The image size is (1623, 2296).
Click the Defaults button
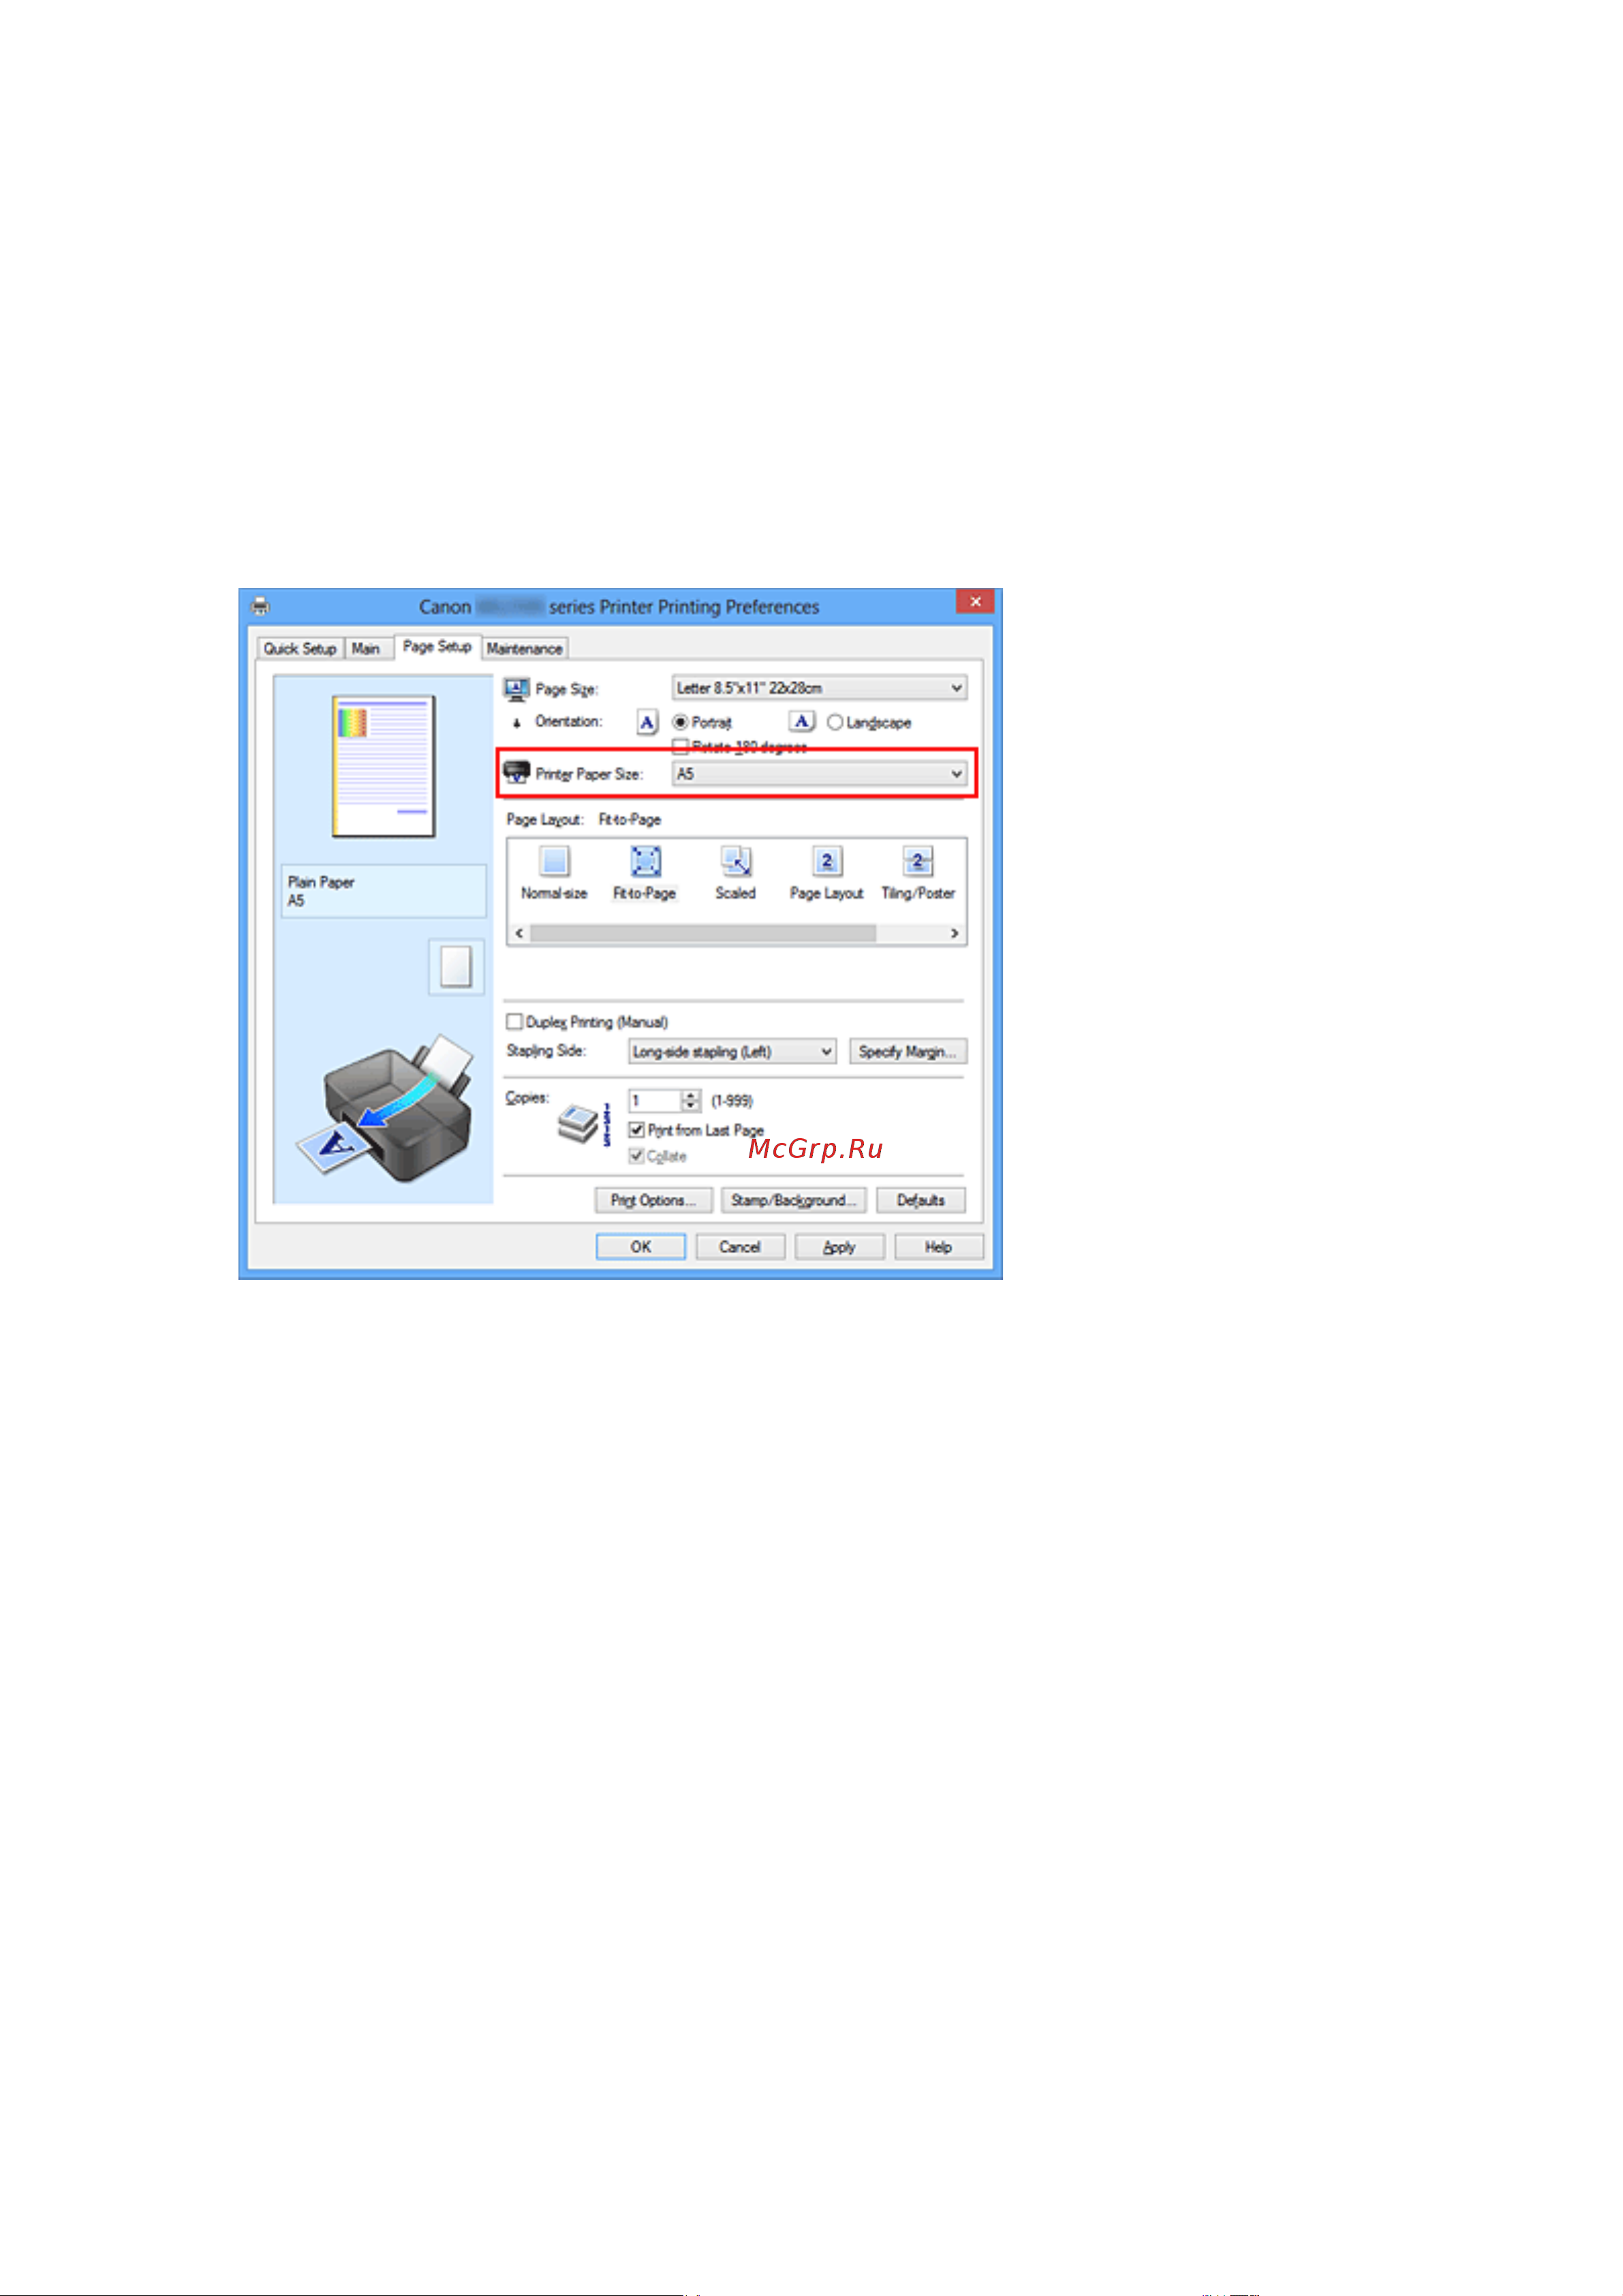[x=921, y=1201]
